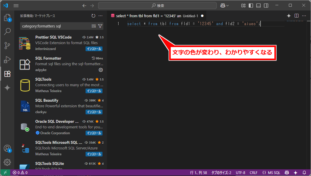Open the Extensions view icon
Image resolution: width=311 pixels, height=176 pixels.
point(7,74)
